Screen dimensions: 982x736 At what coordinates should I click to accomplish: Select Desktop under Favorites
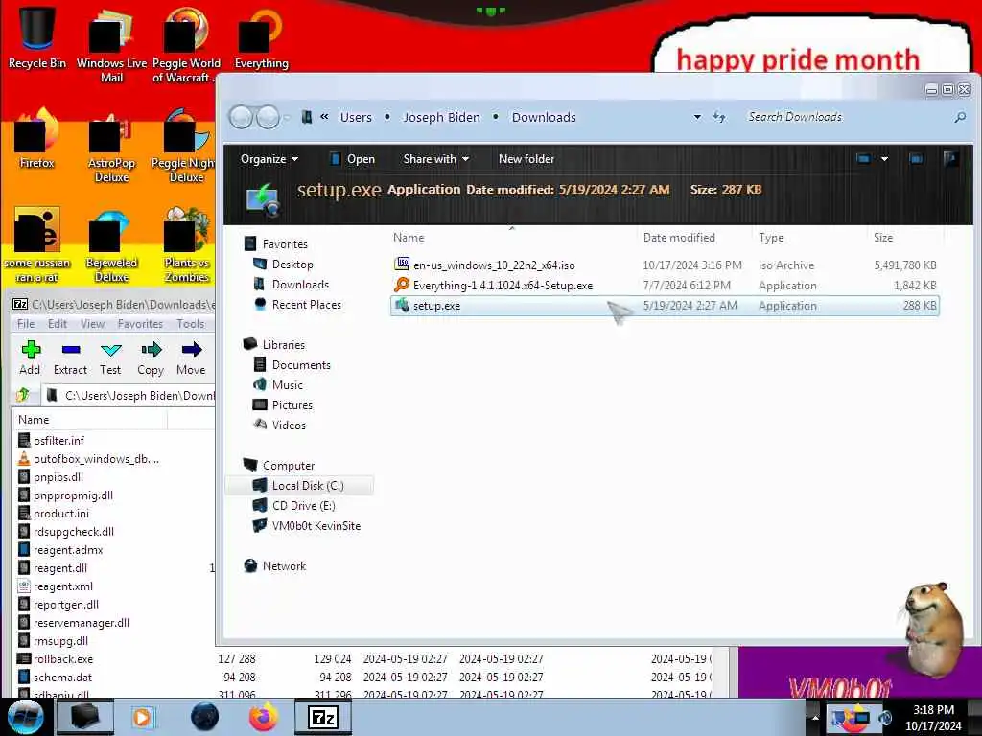click(292, 264)
